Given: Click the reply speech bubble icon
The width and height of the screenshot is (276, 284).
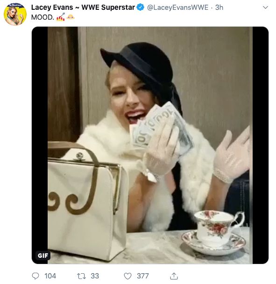Looking at the screenshot, I should (x=35, y=276).
